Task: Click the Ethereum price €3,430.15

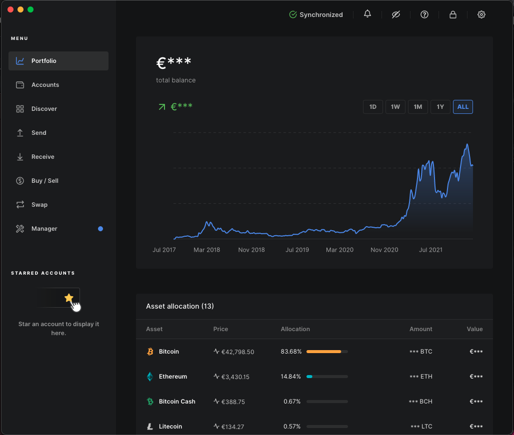Action: [x=235, y=377]
